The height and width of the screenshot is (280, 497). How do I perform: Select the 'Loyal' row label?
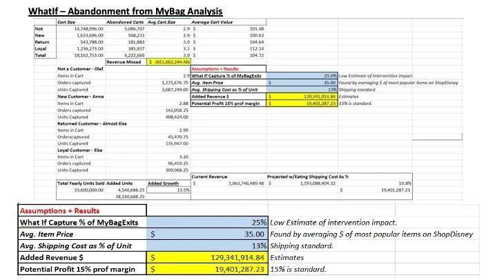pos(41,48)
